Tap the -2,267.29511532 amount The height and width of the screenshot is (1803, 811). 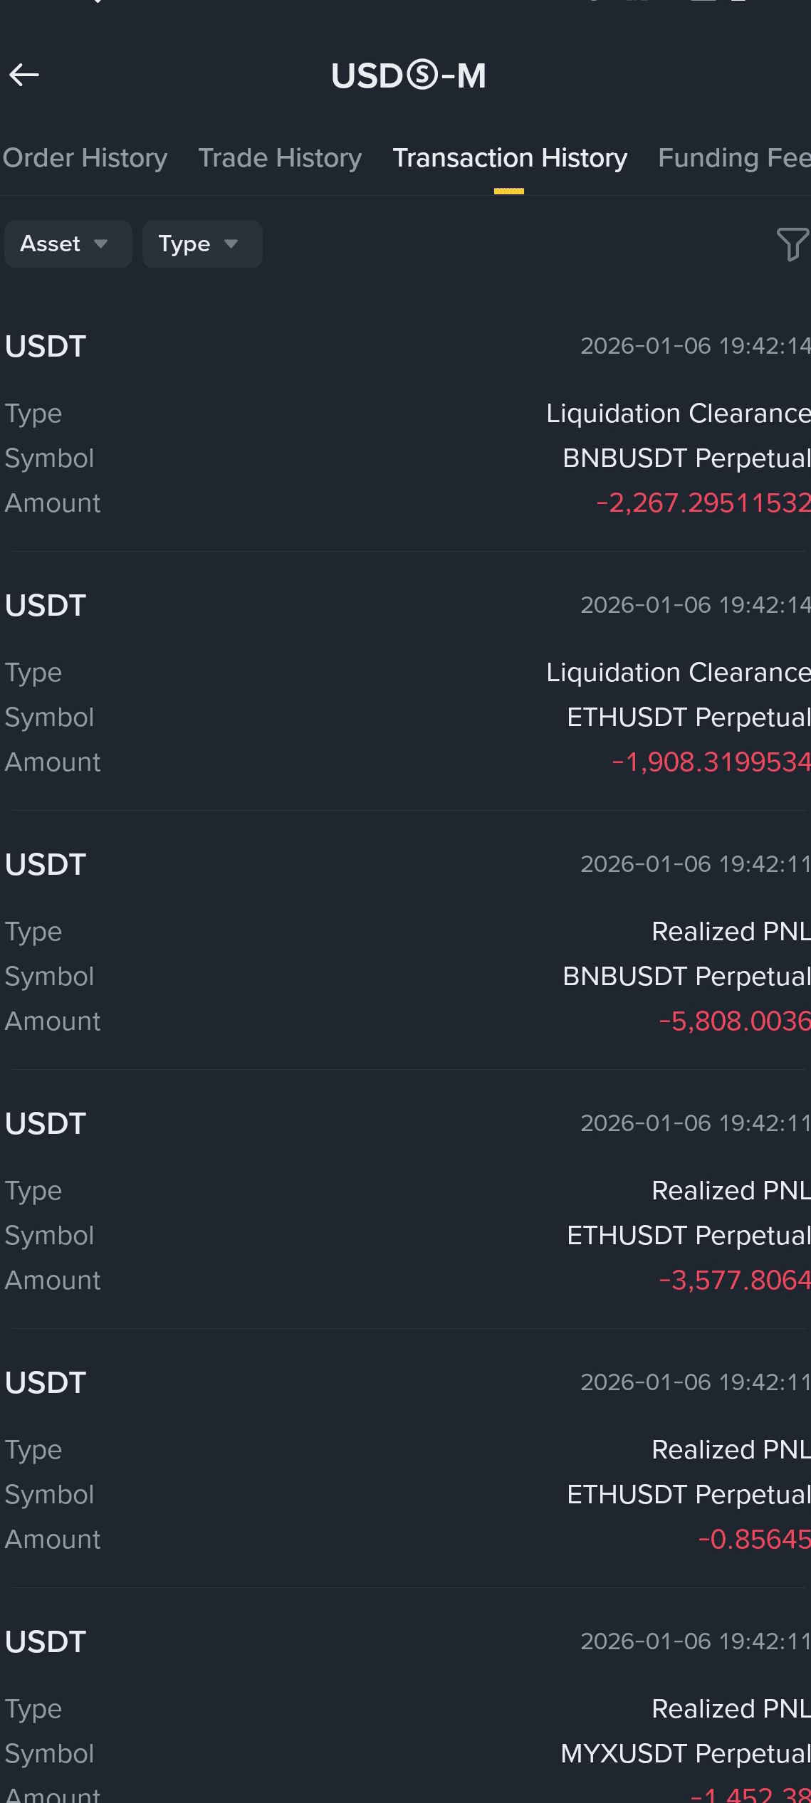click(703, 503)
